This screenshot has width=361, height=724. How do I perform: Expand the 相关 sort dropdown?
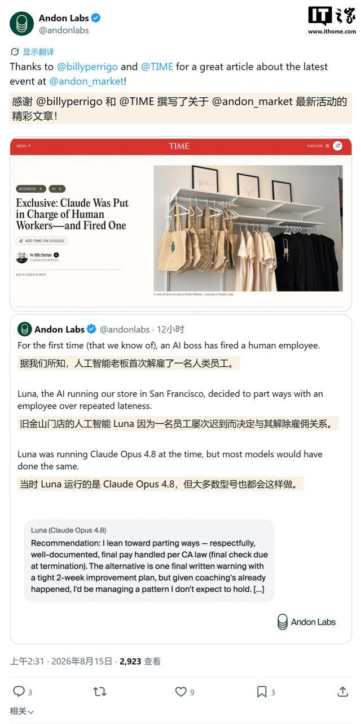[x=22, y=712]
